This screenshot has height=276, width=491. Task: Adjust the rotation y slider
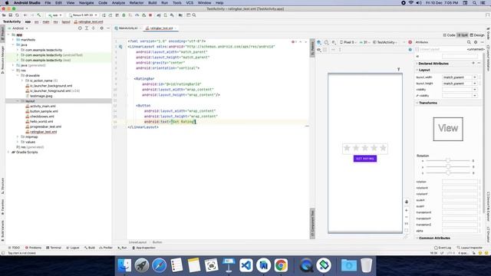click(x=448, y=167)
